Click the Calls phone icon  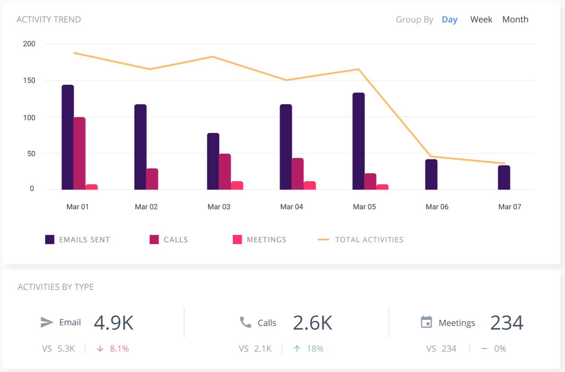coord(246,323)
